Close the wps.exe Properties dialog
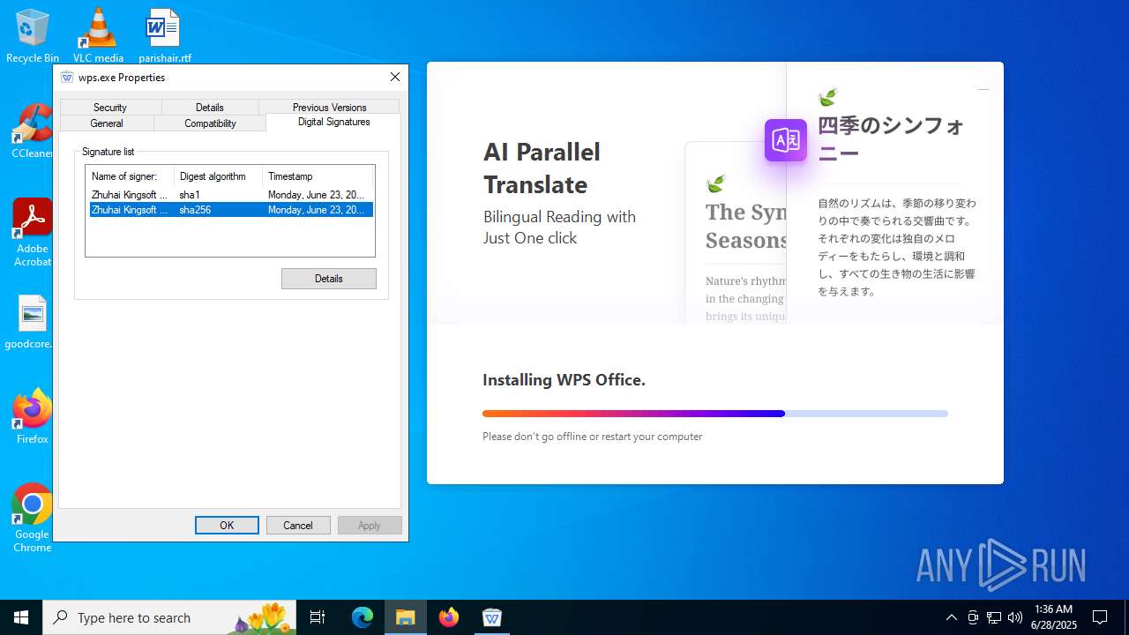Screen dimensions: 1129x635 (395, 78)
